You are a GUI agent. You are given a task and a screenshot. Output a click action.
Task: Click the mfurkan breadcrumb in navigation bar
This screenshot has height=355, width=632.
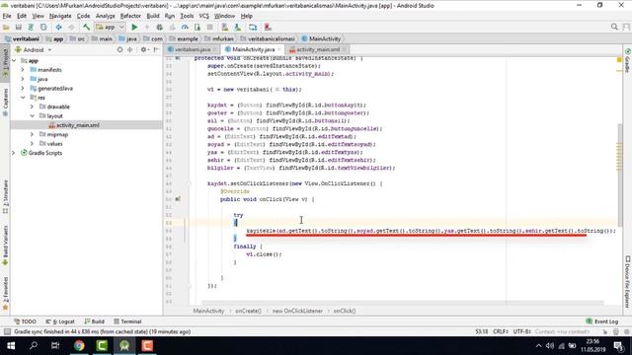(x=219, y=39)
